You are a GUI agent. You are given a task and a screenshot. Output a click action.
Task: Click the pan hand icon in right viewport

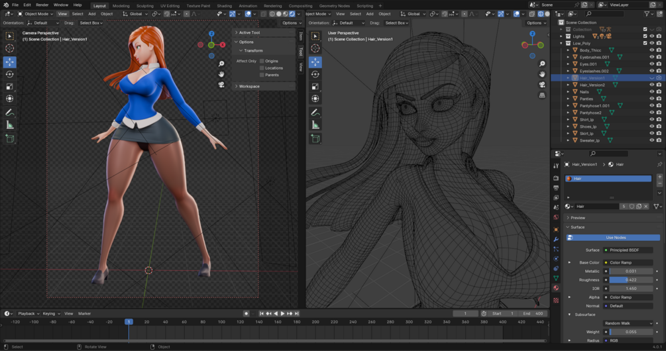[x=542, y=74]
